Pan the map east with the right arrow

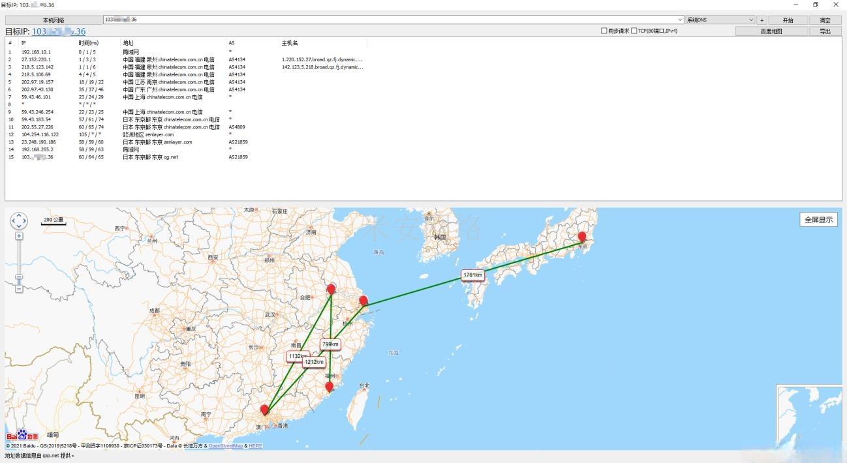[x=25, y=221]
